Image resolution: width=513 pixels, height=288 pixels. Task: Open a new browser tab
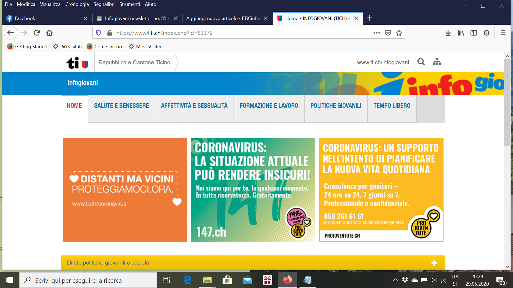coord(370,18)
